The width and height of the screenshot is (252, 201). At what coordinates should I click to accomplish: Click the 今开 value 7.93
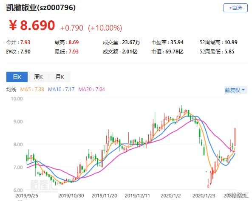pos(25,42)
